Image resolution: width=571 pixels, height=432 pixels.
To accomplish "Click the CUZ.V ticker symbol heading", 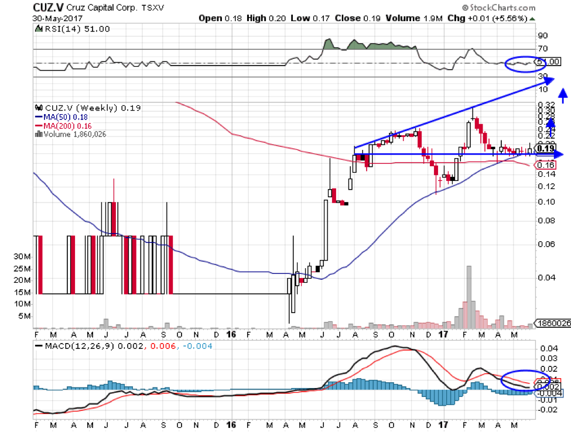I will coord(48,7).
